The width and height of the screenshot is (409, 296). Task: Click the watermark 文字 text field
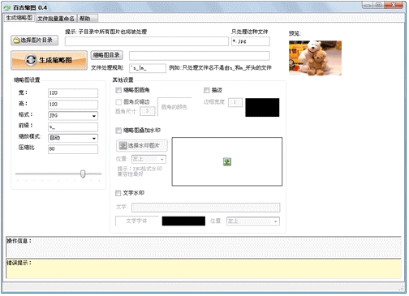click(x=206, y=208)
